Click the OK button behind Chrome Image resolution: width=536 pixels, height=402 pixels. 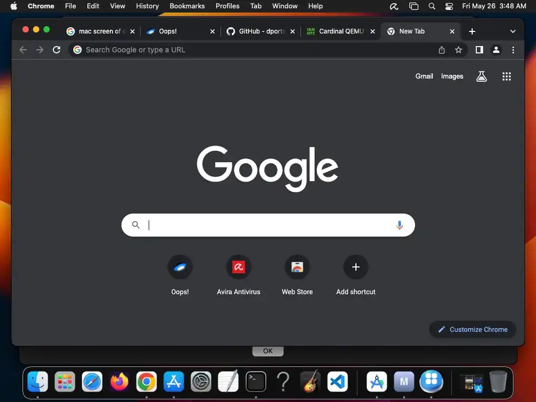(x=267, y=351)
